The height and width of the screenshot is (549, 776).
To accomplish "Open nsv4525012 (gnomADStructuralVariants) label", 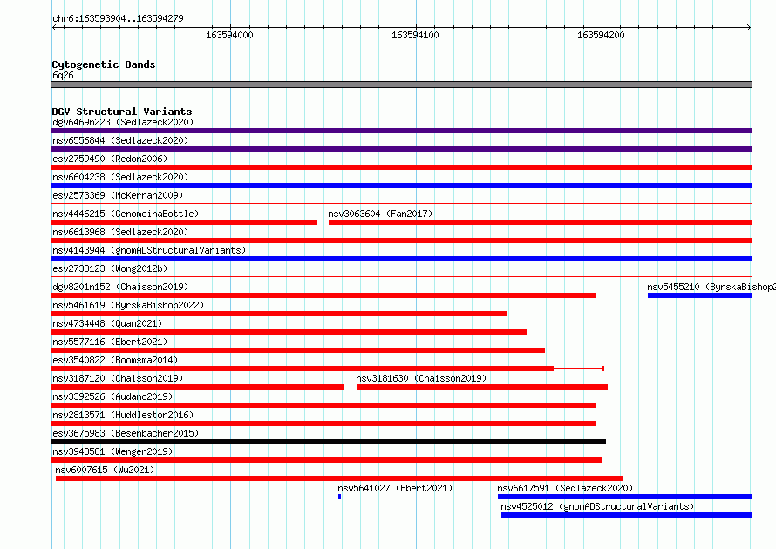I will (597, 506).
